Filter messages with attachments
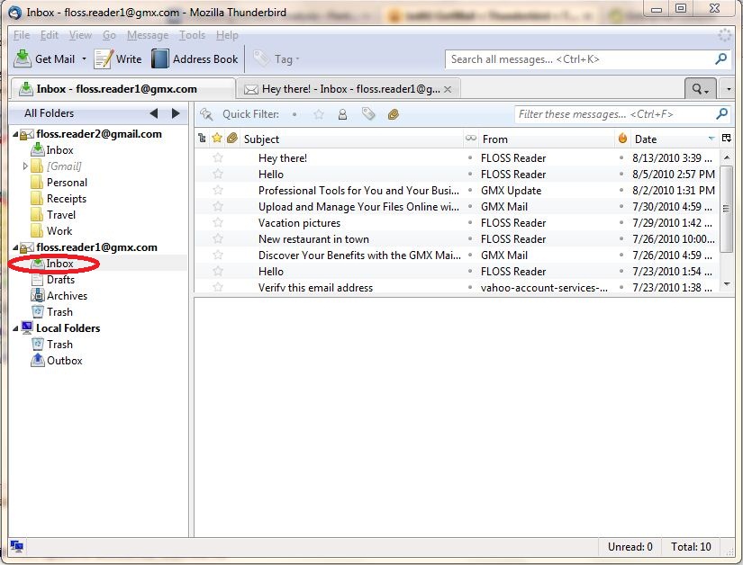This screenshot has width=743, height=565. 392,114
